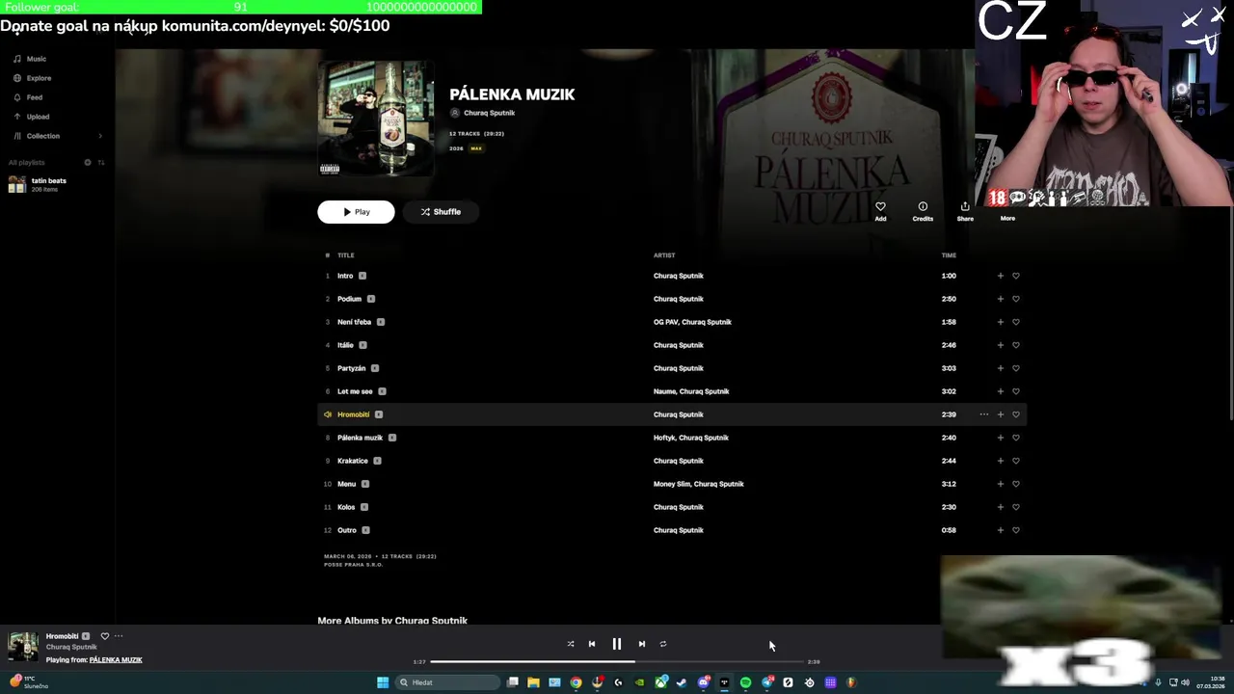This screenshot has width=1234, height=694.
Task: Open Discord from taskbar
Action: [703, 682]
